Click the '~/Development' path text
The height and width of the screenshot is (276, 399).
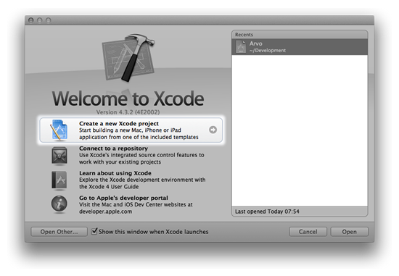268,50
